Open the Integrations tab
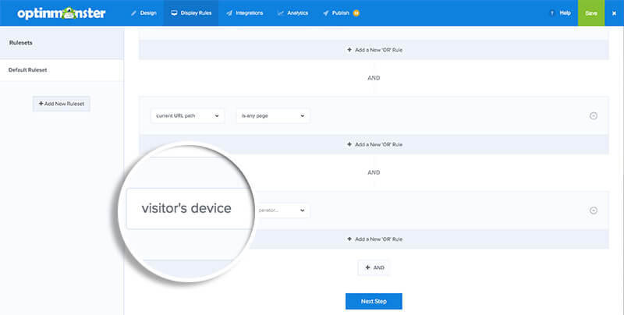This screenshot has width=624, height=315. pyautogui.click(x=245, y=13)
